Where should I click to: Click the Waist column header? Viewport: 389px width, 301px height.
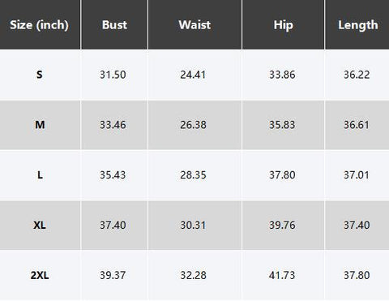click(194, 25)
